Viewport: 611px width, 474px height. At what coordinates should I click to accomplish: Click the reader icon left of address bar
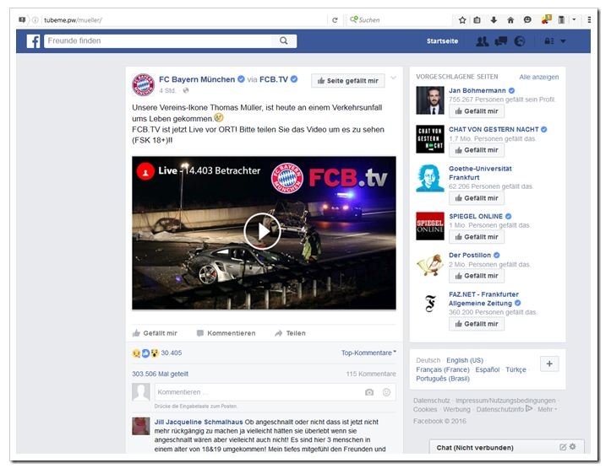pyautogui.click(x=22, y=20)
